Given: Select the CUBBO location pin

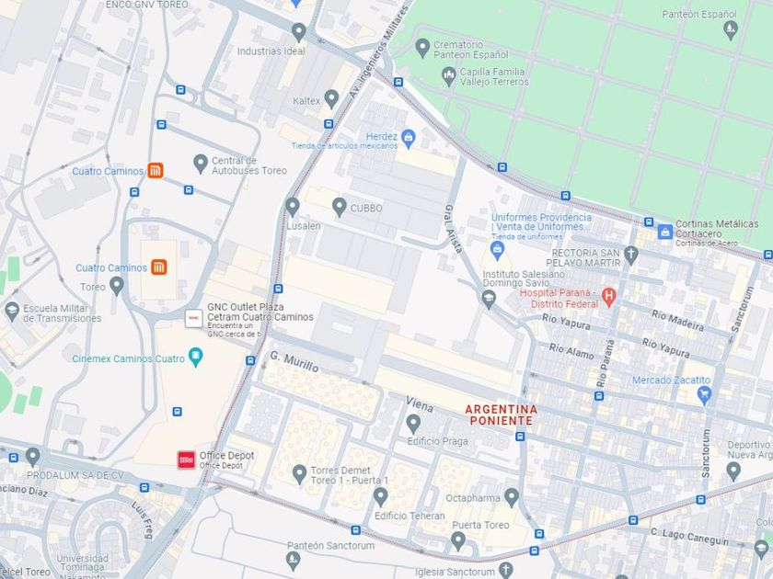Looking at the screenshot, I should click(x=340, y=208).
